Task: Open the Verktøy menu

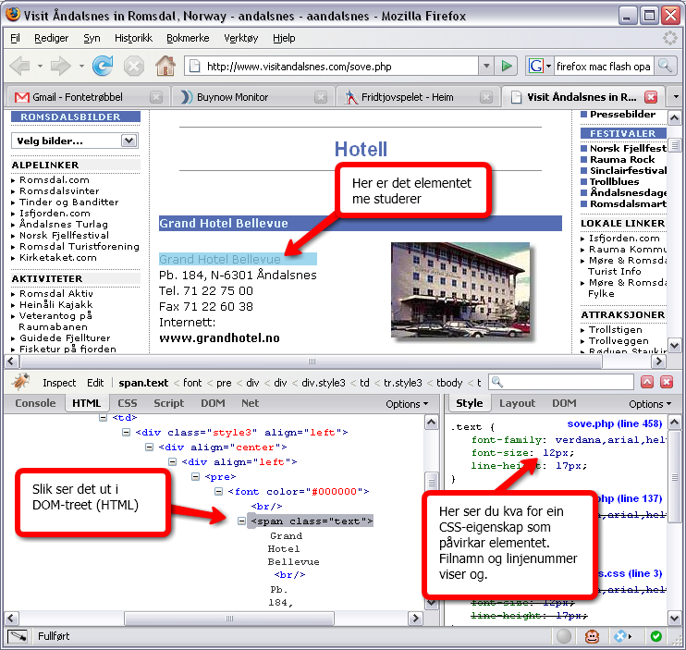Action: tap(241, 38)
